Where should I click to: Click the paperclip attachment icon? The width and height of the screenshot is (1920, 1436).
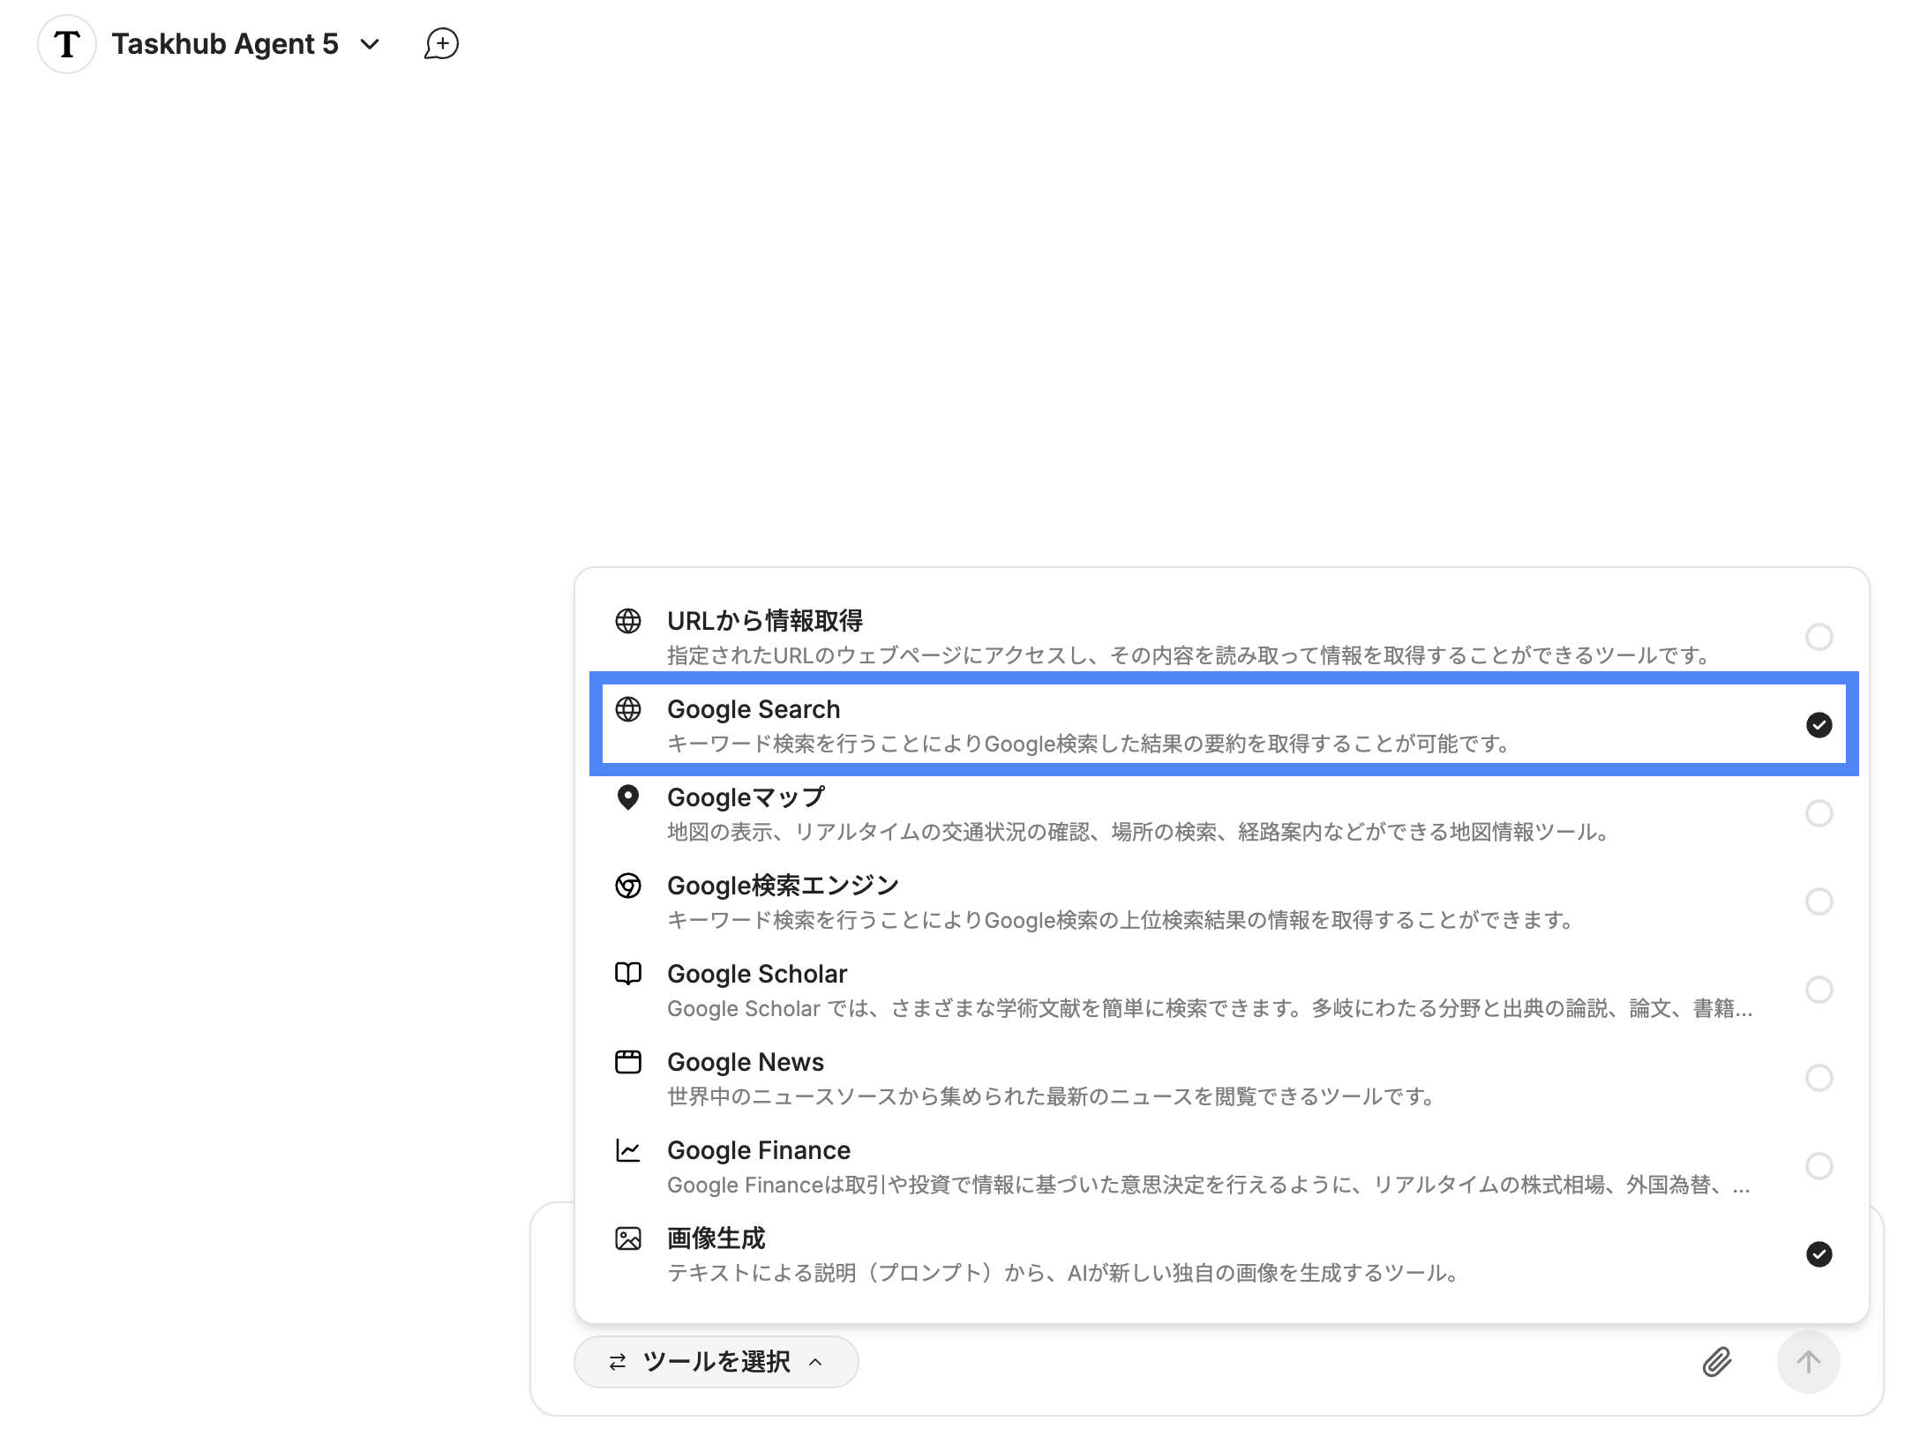pyautogui.click(x=1716, y=1362)
